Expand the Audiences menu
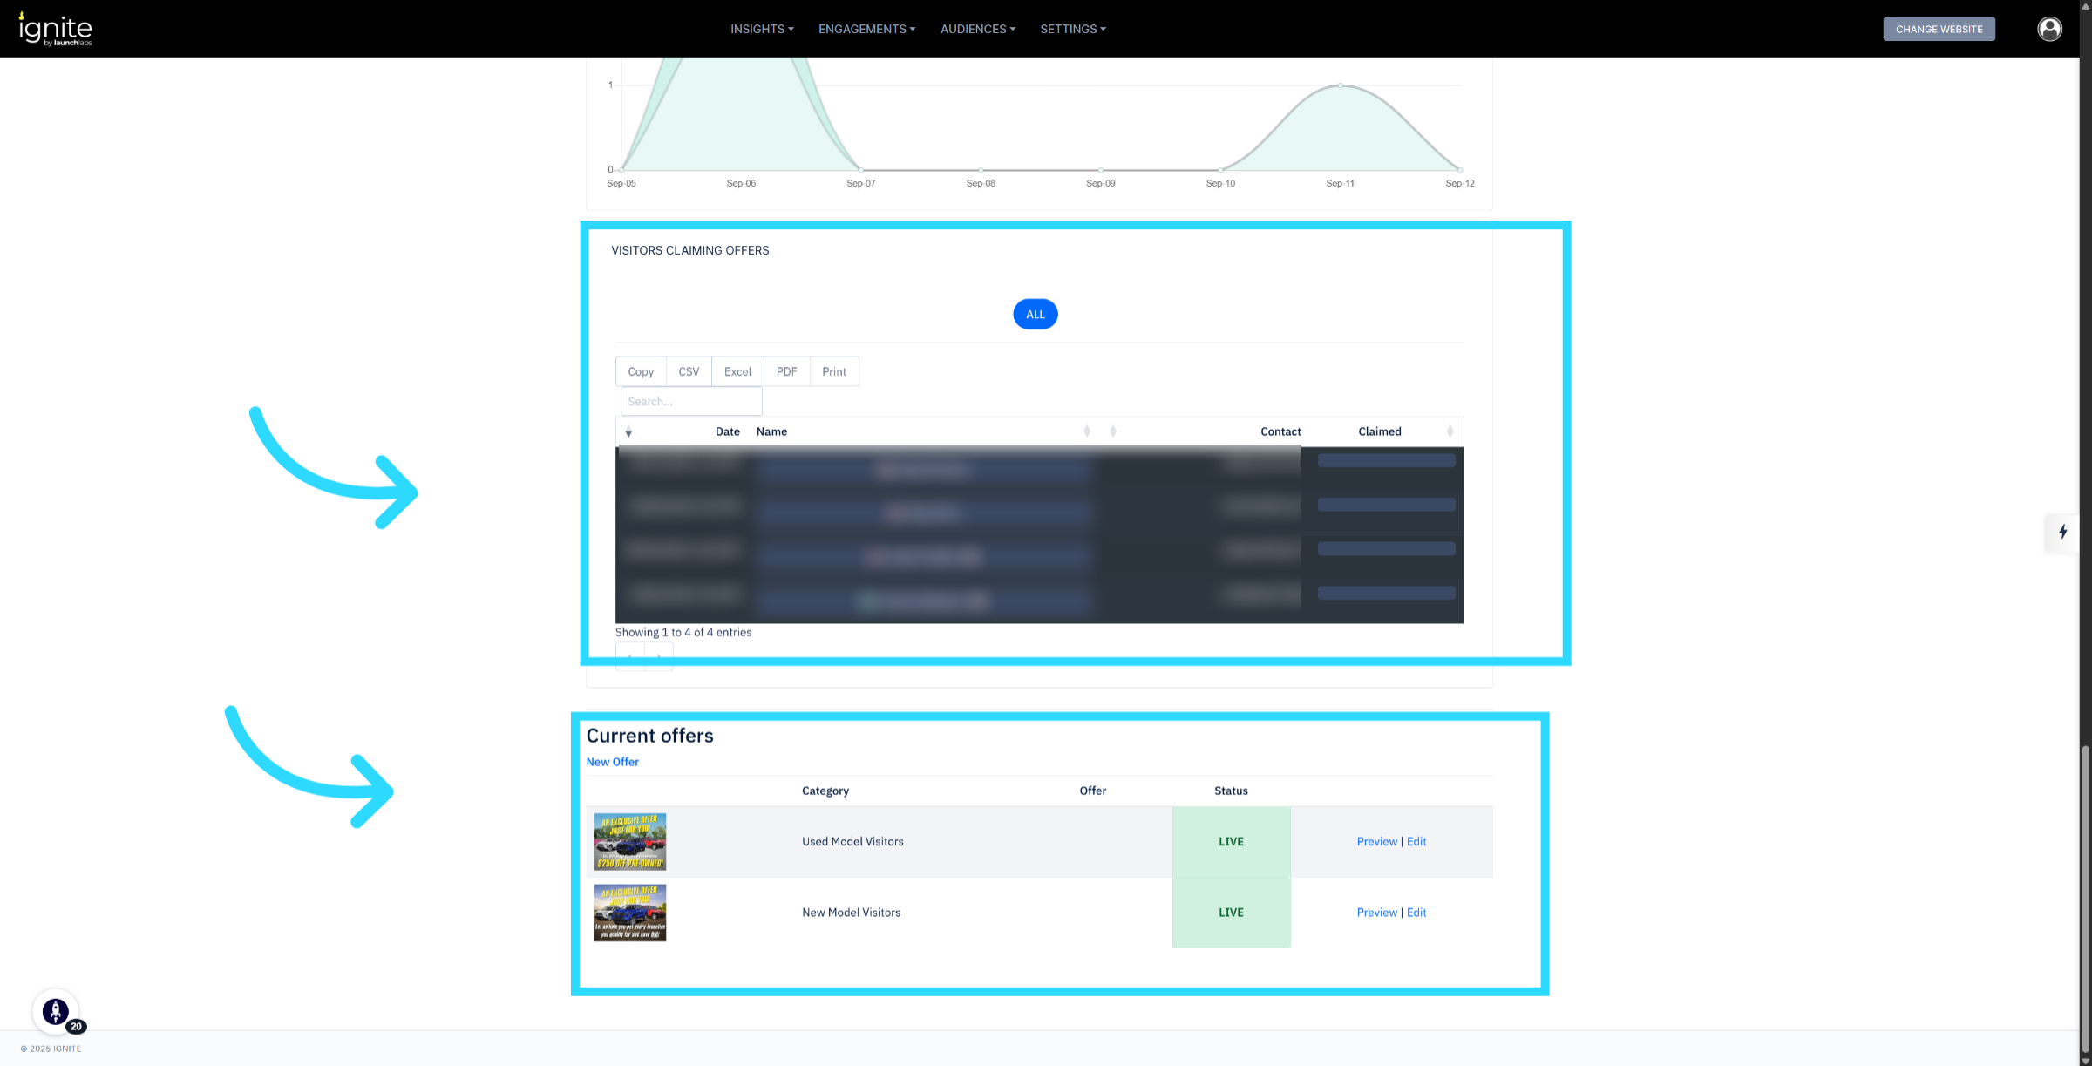The height and width of the screenshot is (1066, 2092). [977, 29]
